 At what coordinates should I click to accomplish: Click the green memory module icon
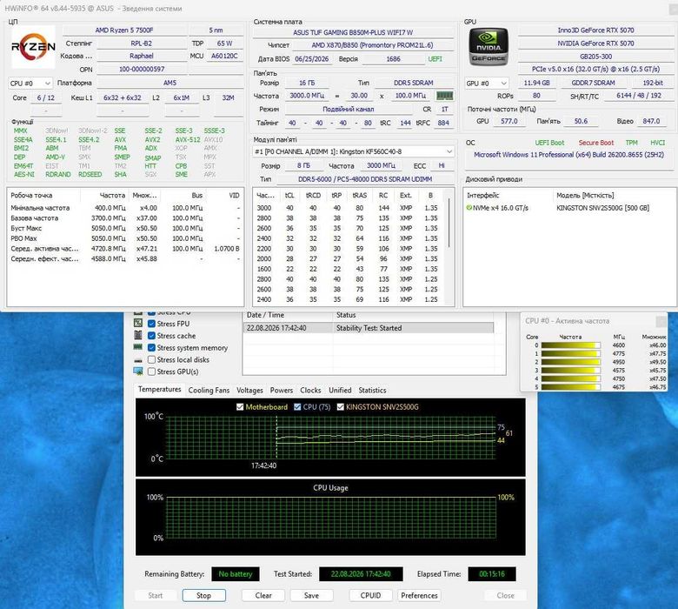444,96
